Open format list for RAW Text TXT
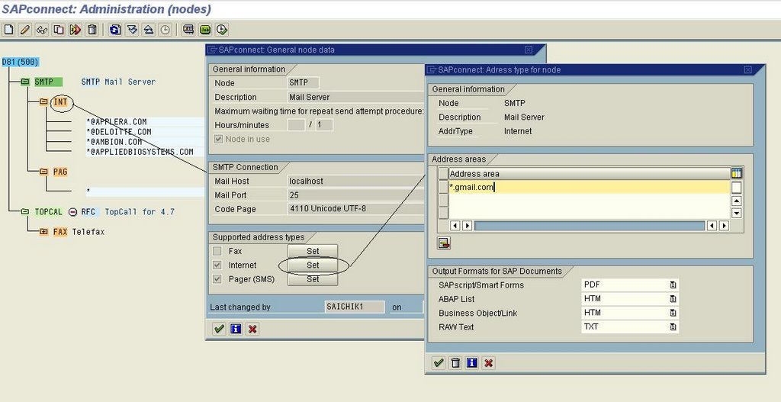The height and width of the screenshot is (402, 781). [x=673, y=326]
